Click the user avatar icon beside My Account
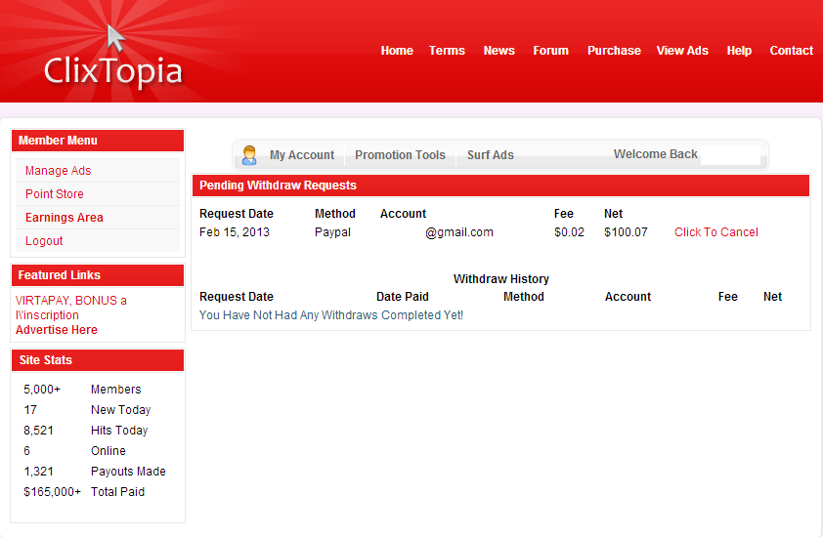823x537 pixels. [x=249, y=155]
